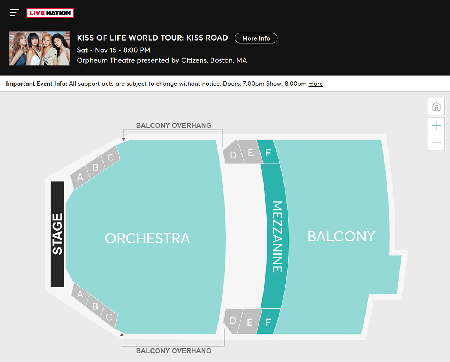Screen dimensions: 450x362
Task: Click the Live Nation logo
Action: pos(50,13)
